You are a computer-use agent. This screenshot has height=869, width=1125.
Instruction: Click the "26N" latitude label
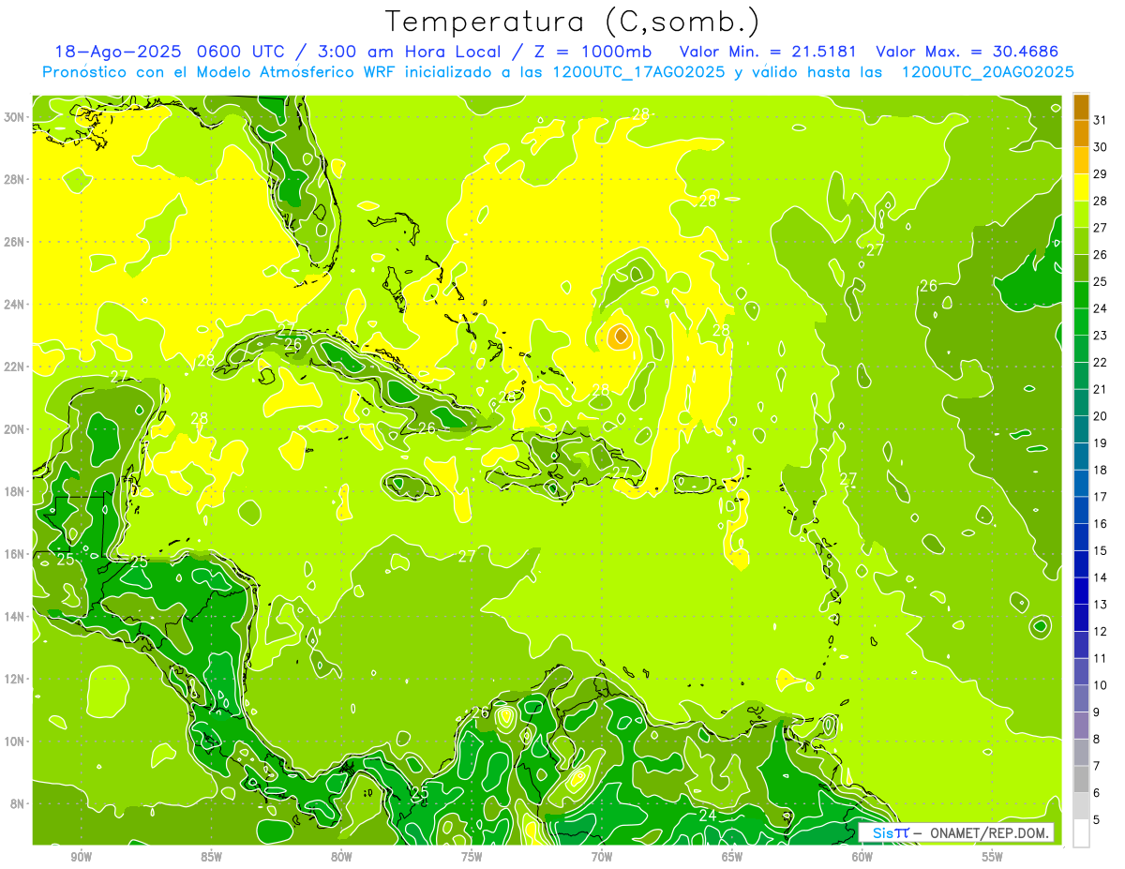pyautogui.click(x=15, y=242)
